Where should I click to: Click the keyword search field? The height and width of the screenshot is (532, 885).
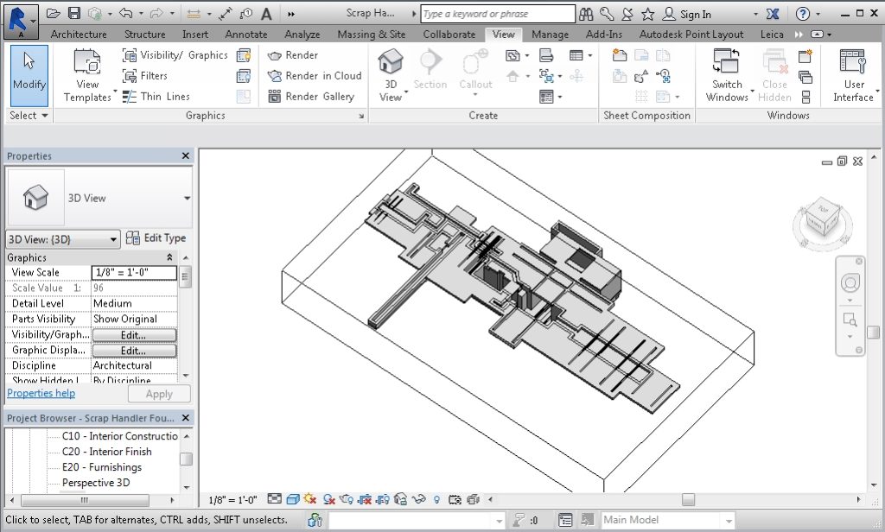(498, 14)
